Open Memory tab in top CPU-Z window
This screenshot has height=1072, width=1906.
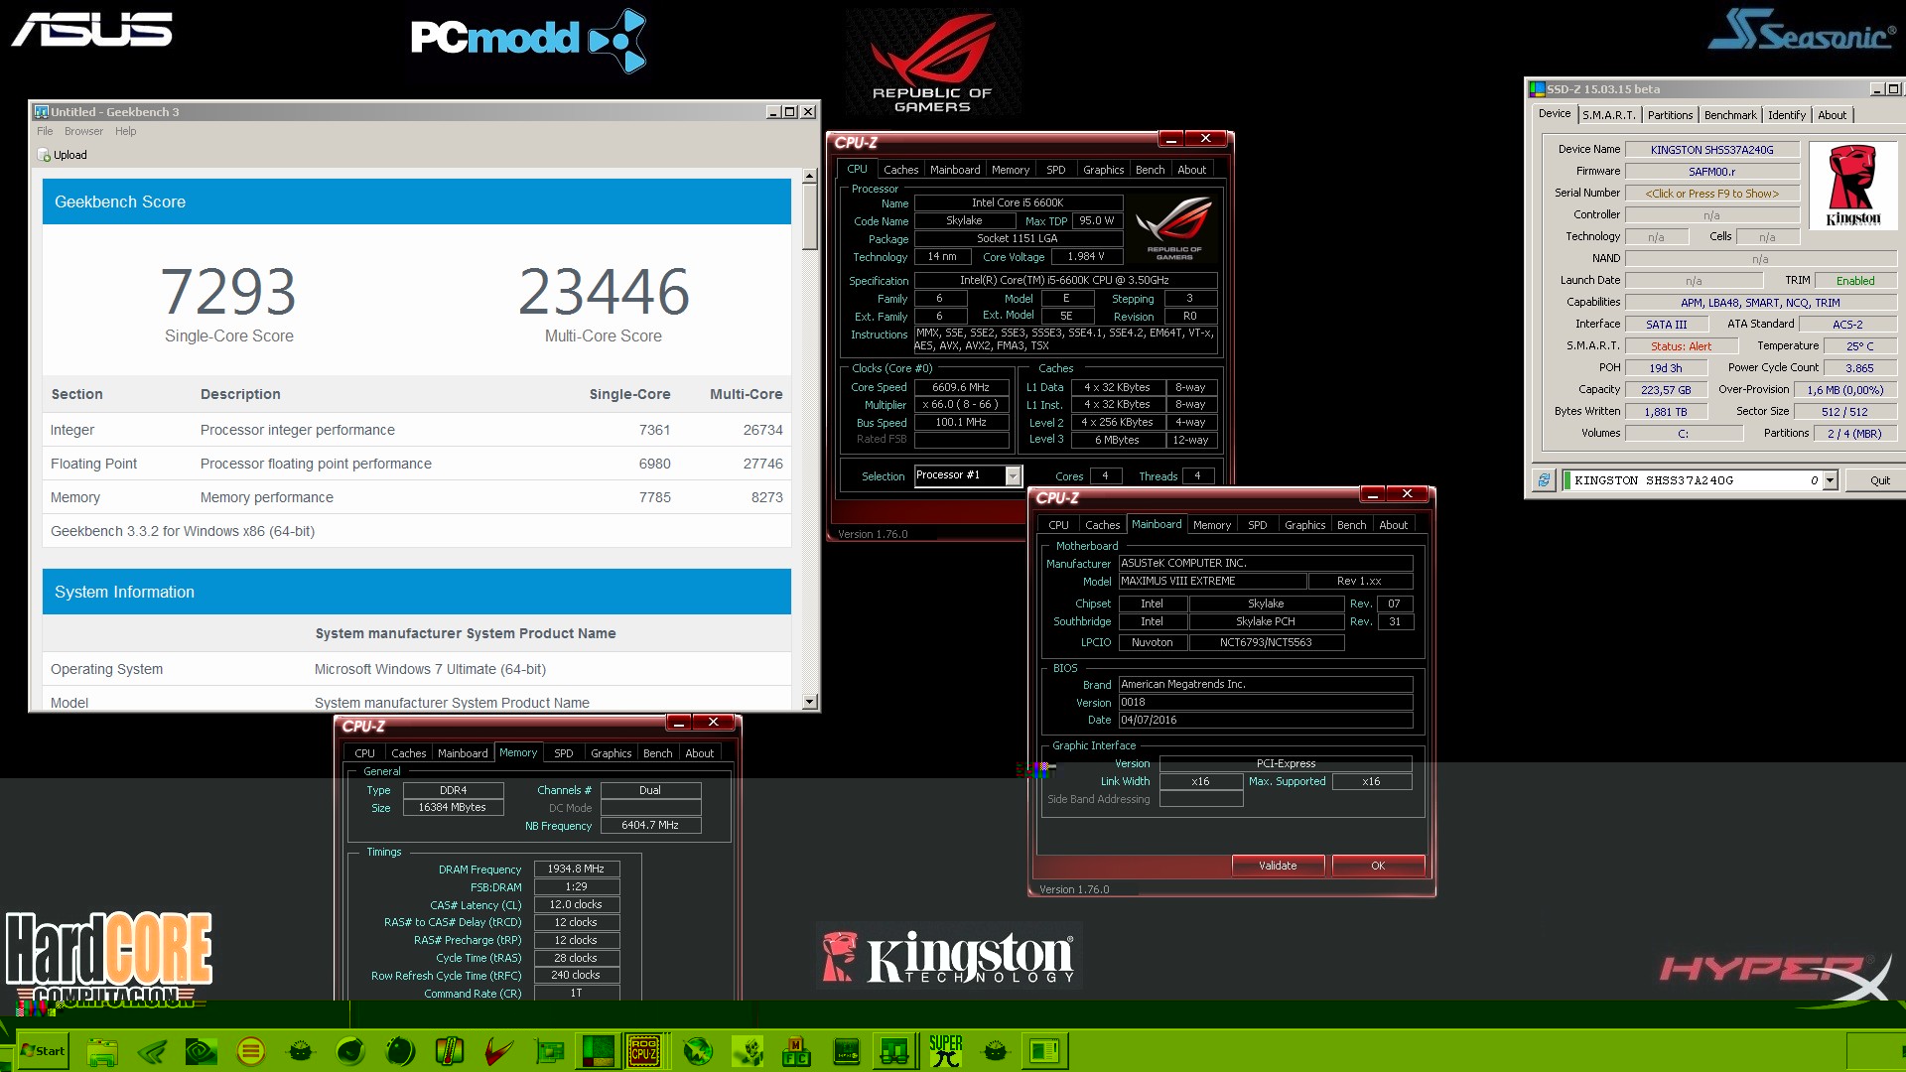[x=1010, y=170]
